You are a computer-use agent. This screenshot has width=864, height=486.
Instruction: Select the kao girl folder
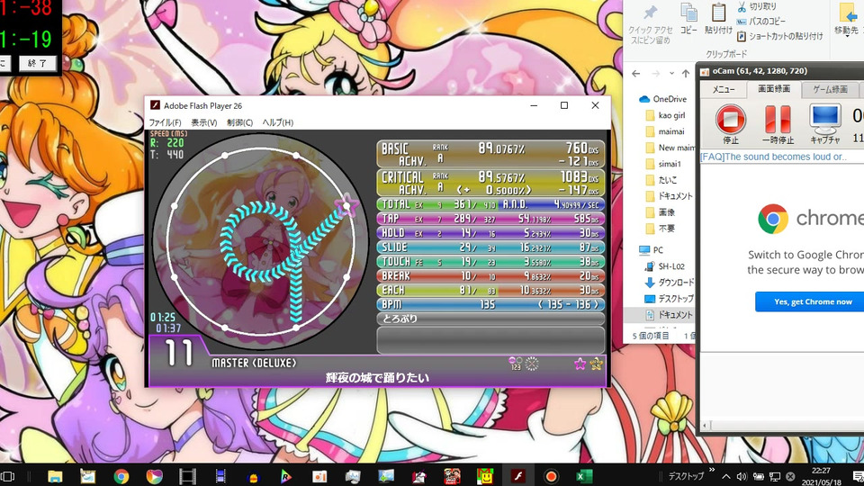(665, 115)
